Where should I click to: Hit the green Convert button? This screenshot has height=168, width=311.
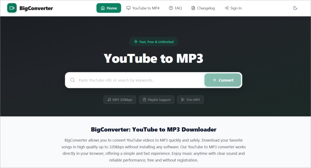click(x=223, y=80)
